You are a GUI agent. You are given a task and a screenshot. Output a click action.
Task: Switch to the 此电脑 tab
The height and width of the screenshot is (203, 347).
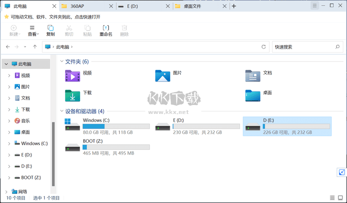[31, 6]
